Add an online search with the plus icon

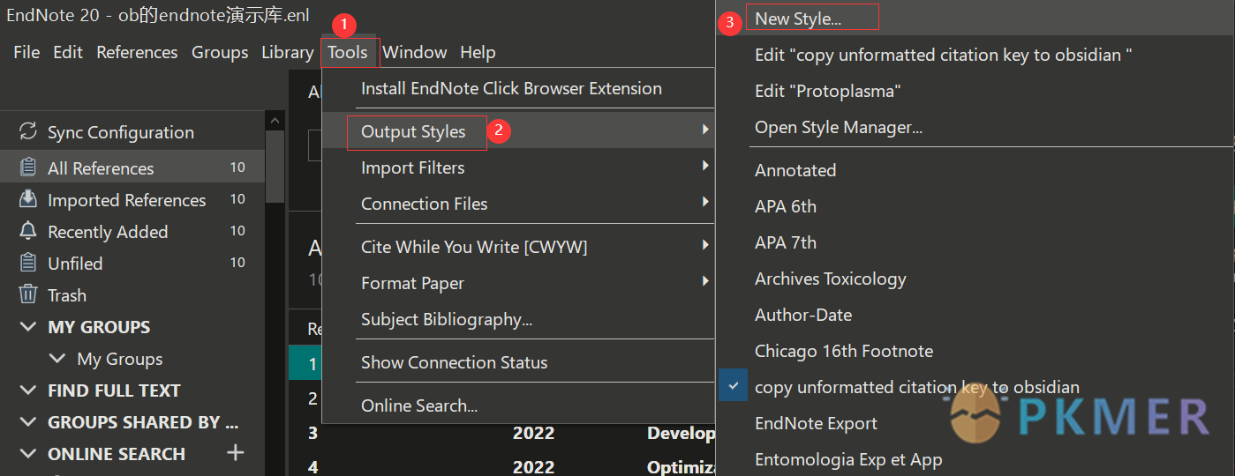[235, 453]
